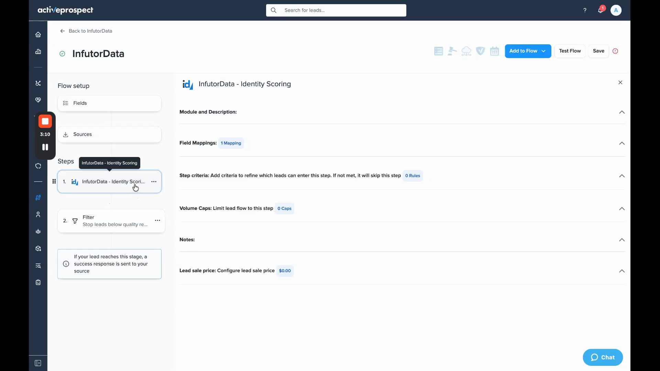Click the cloud flow icon

click(466, 51)
